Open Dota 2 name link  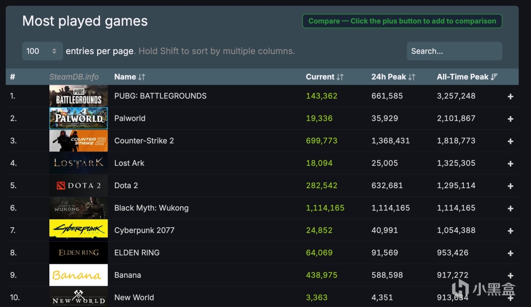(126, 186)
